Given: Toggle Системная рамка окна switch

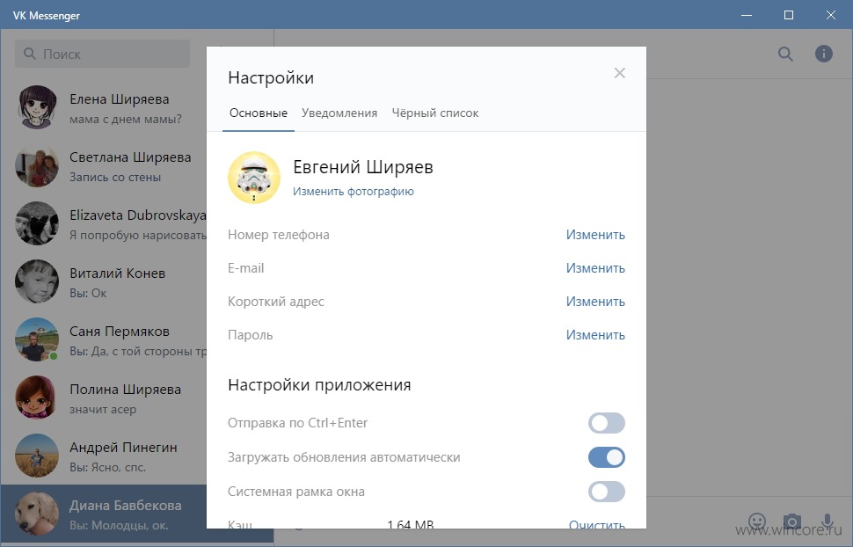Looking at the screenshot, I should click(606, 492).
